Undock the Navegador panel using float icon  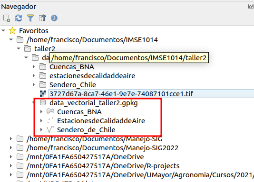pos(251,7)
